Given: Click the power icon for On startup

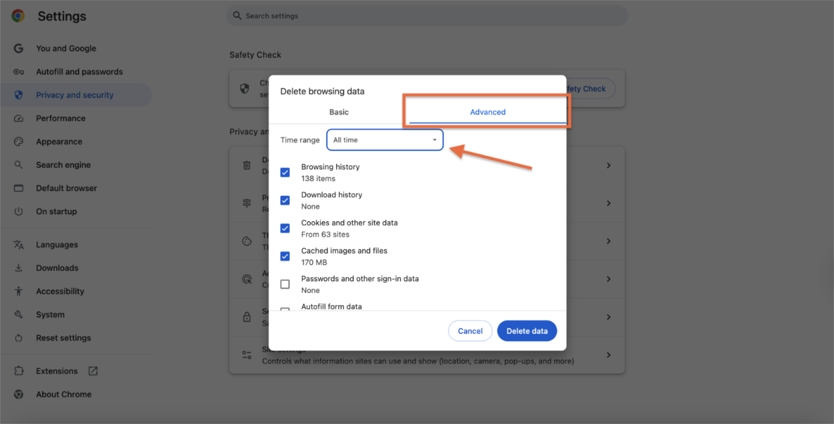Looking at the screenshot, I should click(19, 211).
